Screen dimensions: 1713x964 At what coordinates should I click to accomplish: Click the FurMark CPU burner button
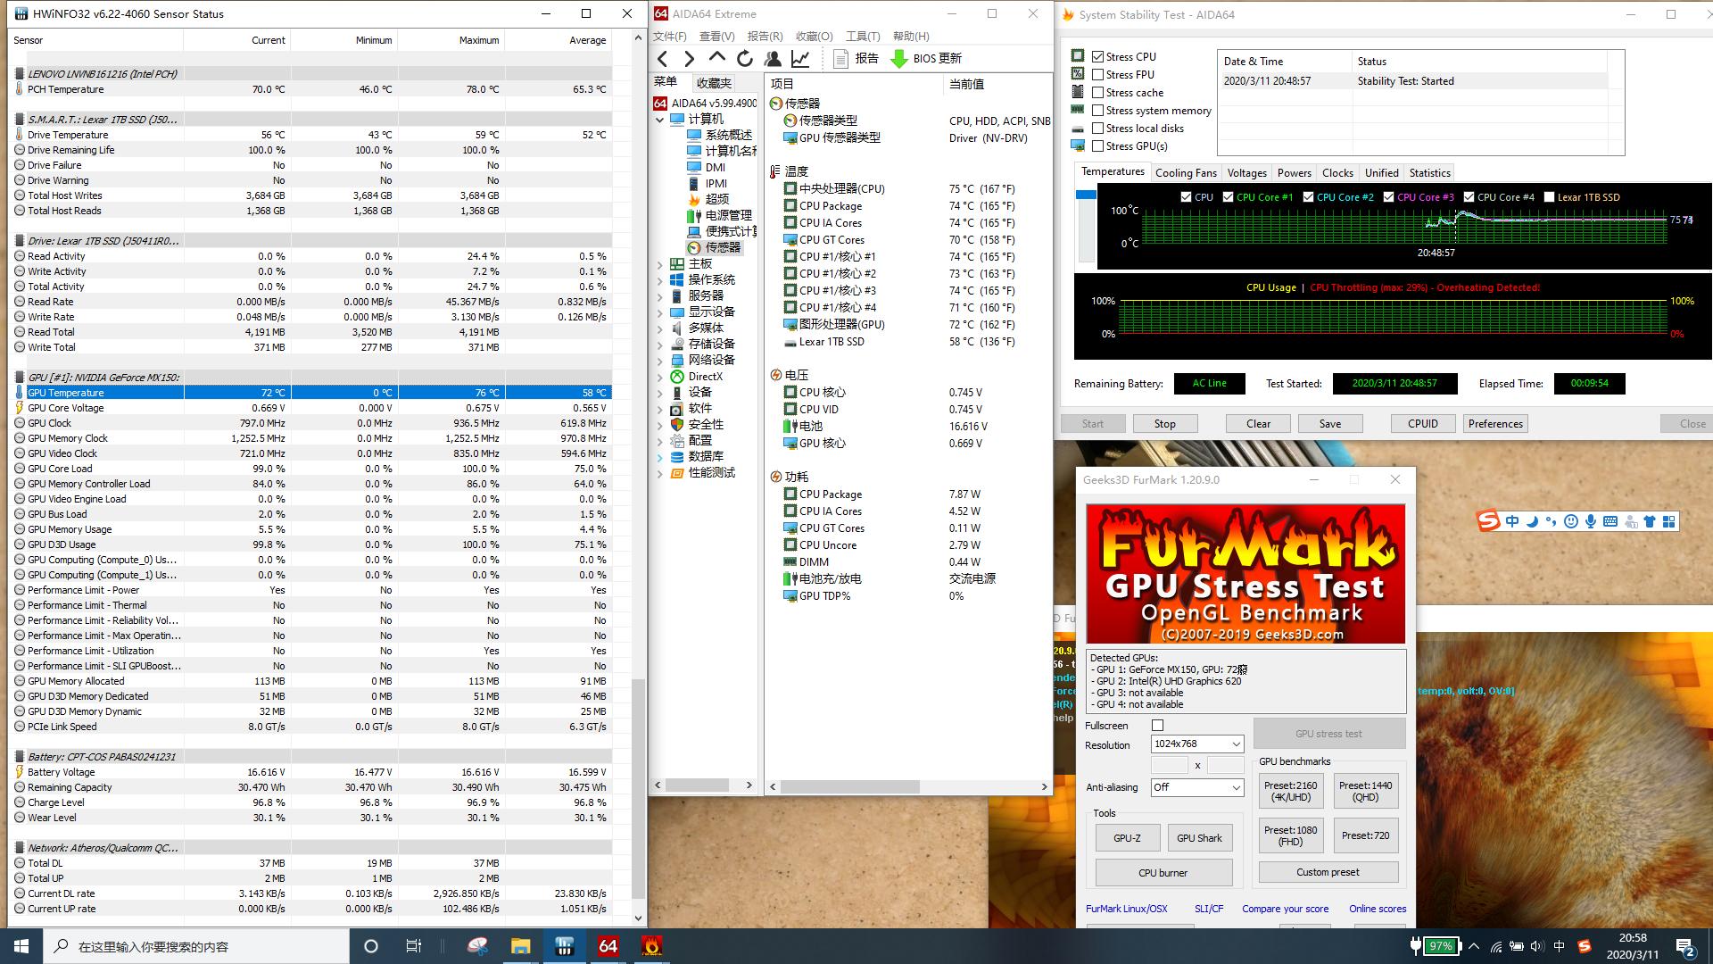1163,873
